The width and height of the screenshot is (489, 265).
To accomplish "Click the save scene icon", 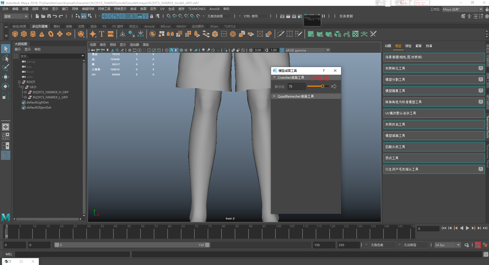I will [49, 16].
